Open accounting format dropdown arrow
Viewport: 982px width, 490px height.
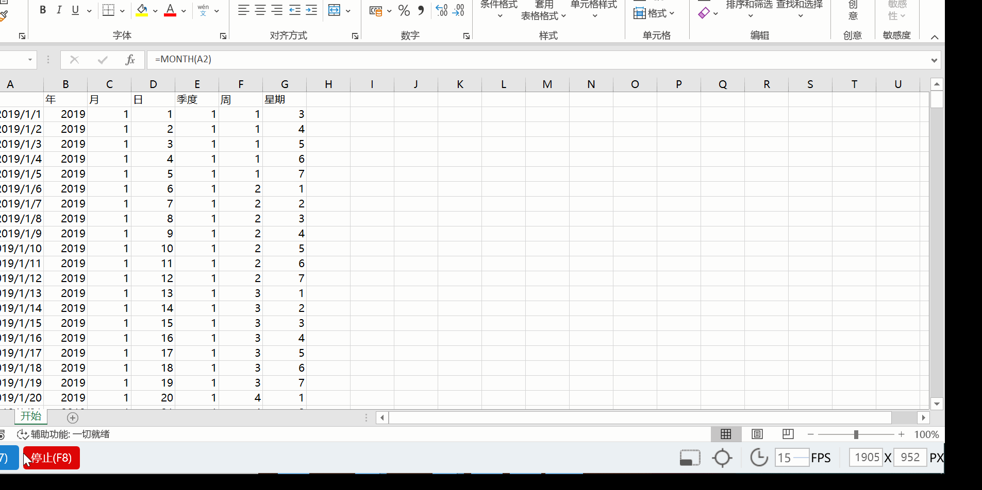(389, 11)
